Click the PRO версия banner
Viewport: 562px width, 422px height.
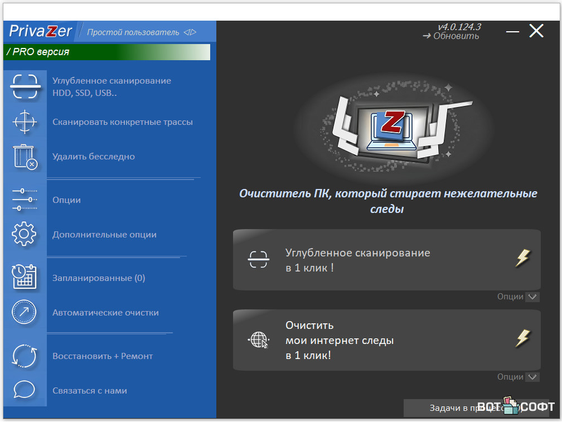point(107,52)
